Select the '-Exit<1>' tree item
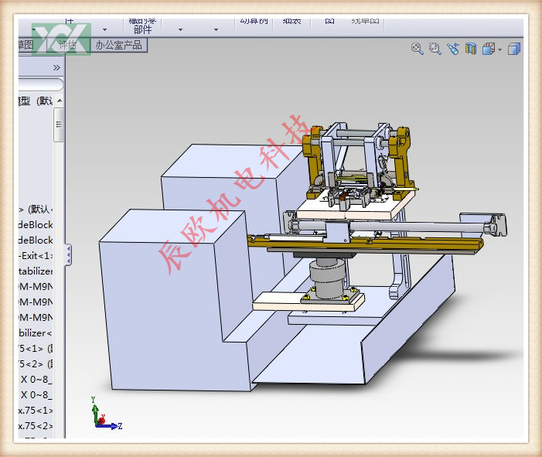542x457 pixels. click(36, 256)
